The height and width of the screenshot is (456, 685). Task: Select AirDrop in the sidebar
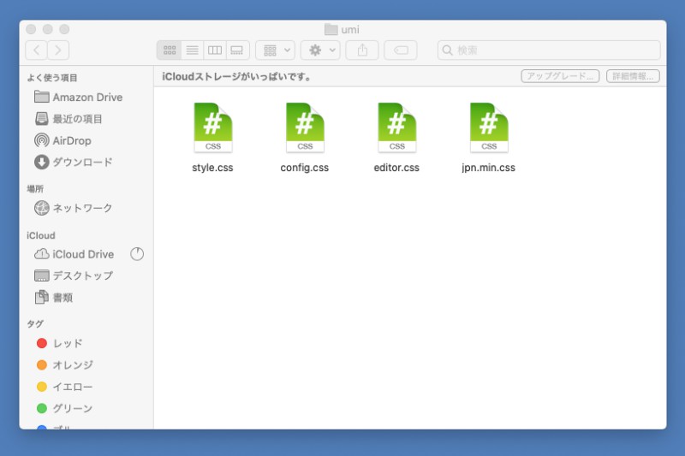[x=71, y=140]
